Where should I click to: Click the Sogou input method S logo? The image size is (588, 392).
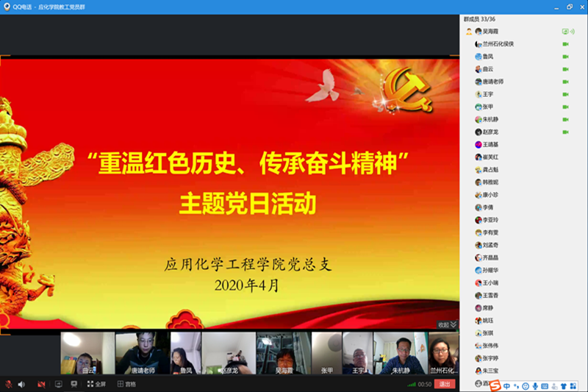point(495,386)
